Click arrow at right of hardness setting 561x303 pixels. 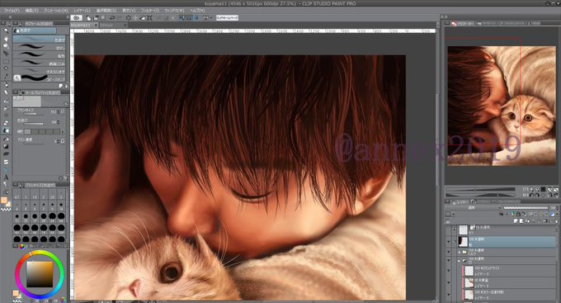[63, 132]
